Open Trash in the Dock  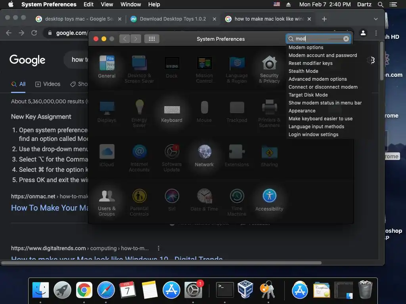click(x=365, y=290)
